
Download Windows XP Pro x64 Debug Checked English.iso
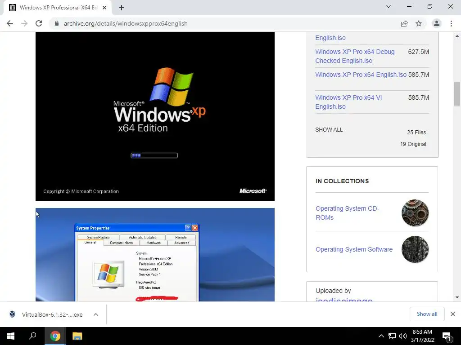coord(355,56)
